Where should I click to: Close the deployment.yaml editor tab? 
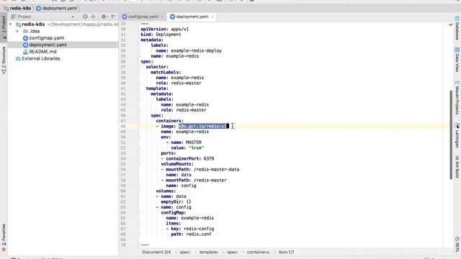click(x=212, y=17)
